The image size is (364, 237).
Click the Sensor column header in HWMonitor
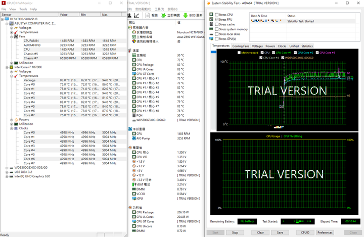click(29, 15)
